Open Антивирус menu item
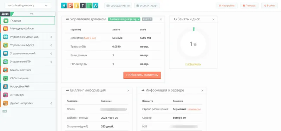 coord(28,95)
